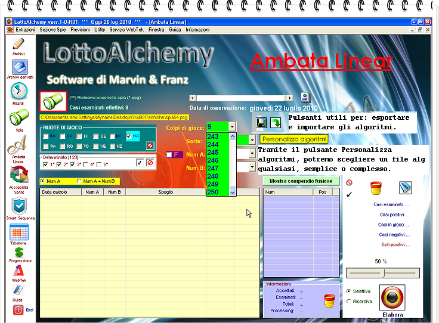The width and height of the screenshot is (439, 323).
Task: Select 250 in the dropdown list
Action: 218,192
